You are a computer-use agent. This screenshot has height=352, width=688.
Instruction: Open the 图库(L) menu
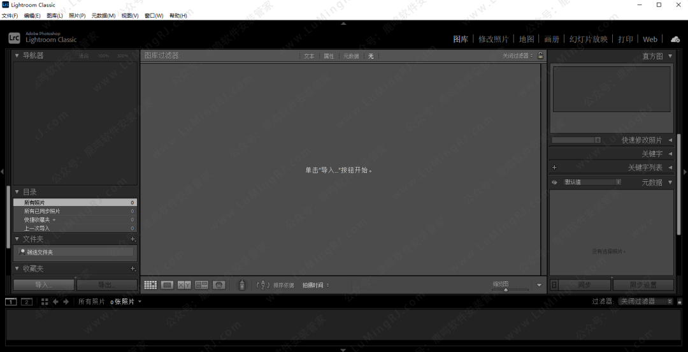pyautogui.click(x=55, y=15)
